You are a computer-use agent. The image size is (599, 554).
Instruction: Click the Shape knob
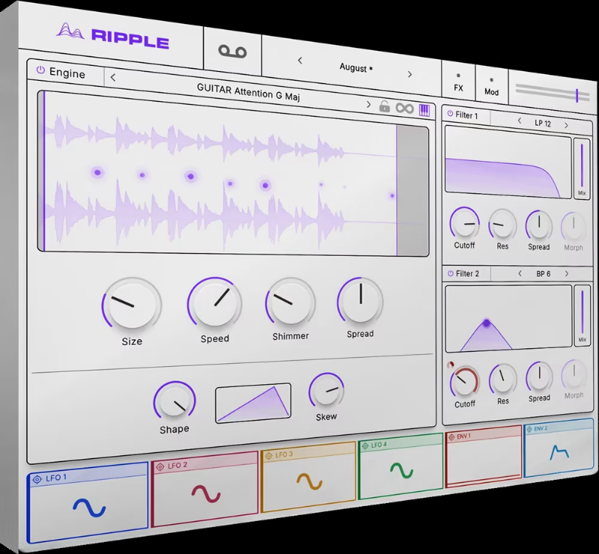(x=174, y=401)
